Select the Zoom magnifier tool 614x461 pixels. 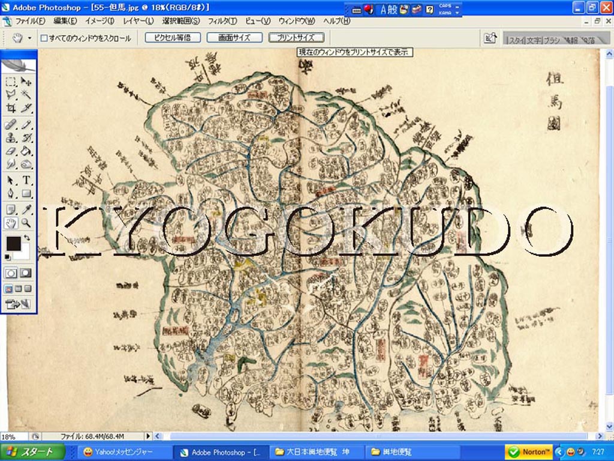[26, 223]
